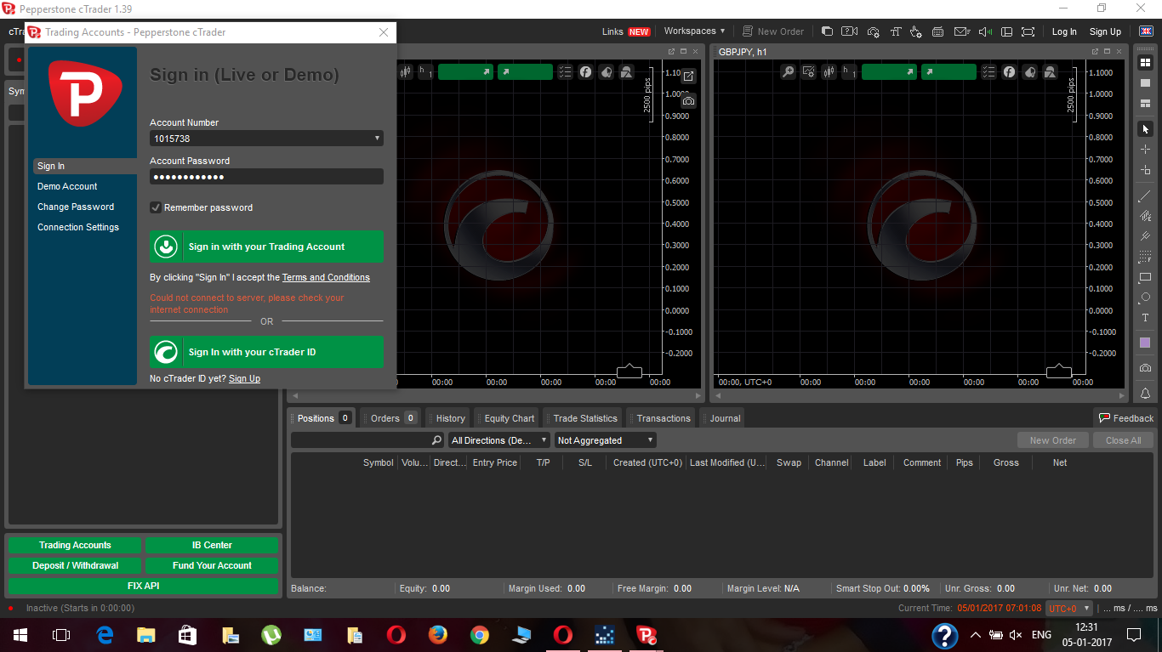The height and width of the screenshot is (652, 1162).
Task: Select the crosshair tool in right sidebar
Action: [1145, 150]
